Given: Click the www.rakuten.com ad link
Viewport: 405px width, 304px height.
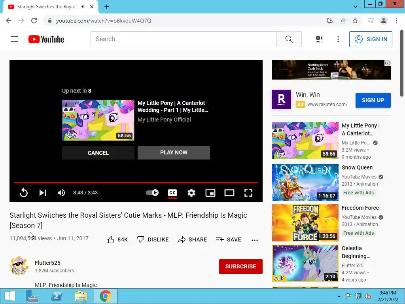Looking at the screenshot, I should [x=327, y=104].
